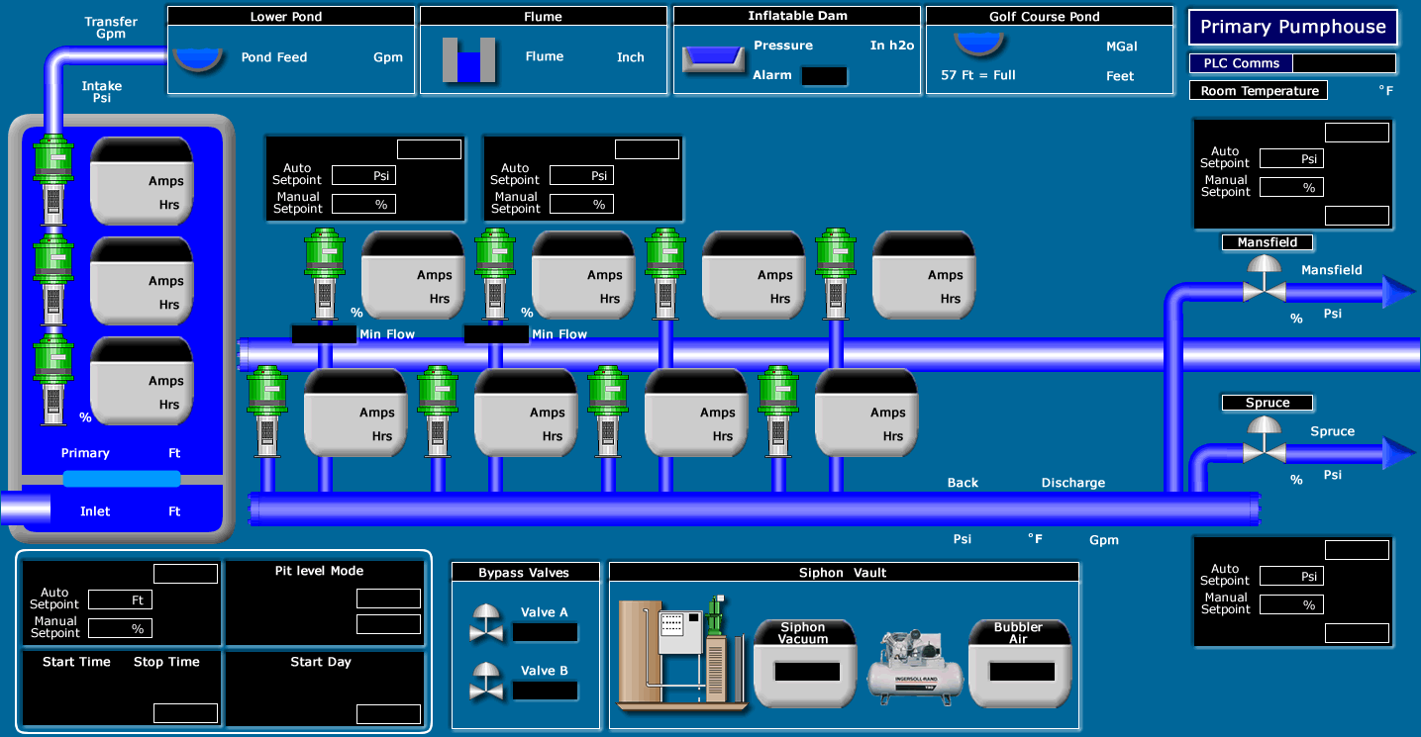Screen dimensions: 1421x737
Task: Toggle the Valve B status box
Action: pyautogui.click(x=545, y=691)
